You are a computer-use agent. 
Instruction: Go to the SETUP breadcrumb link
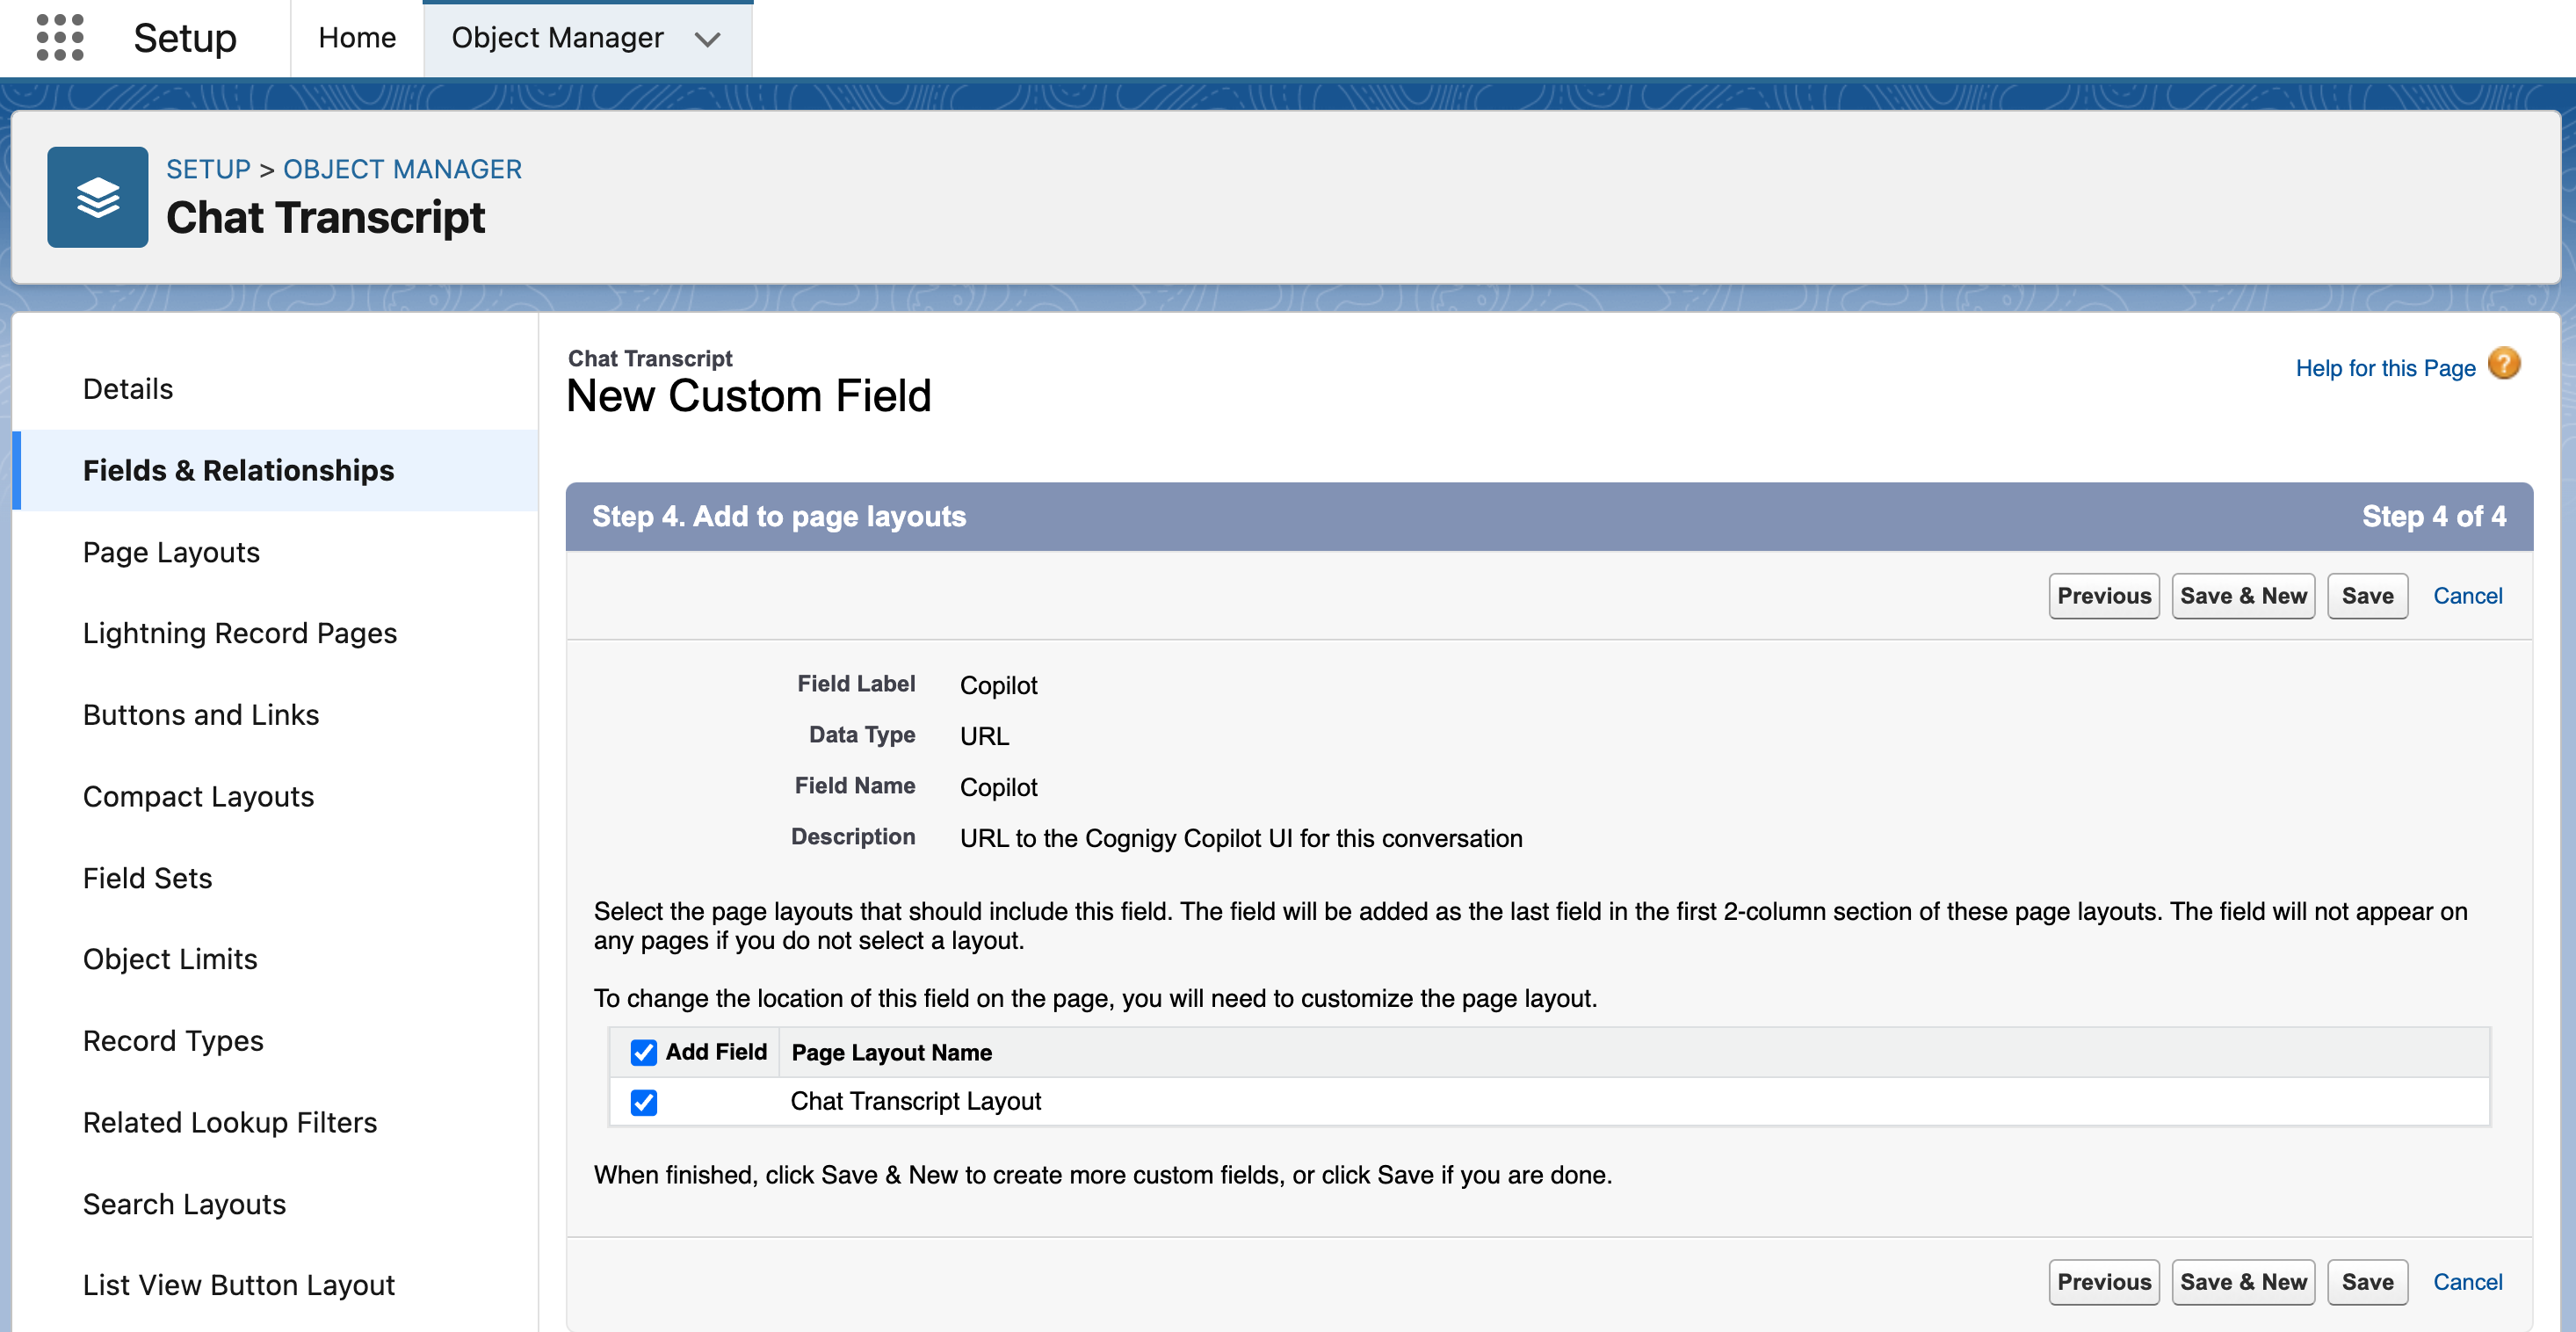coord(208,169)
